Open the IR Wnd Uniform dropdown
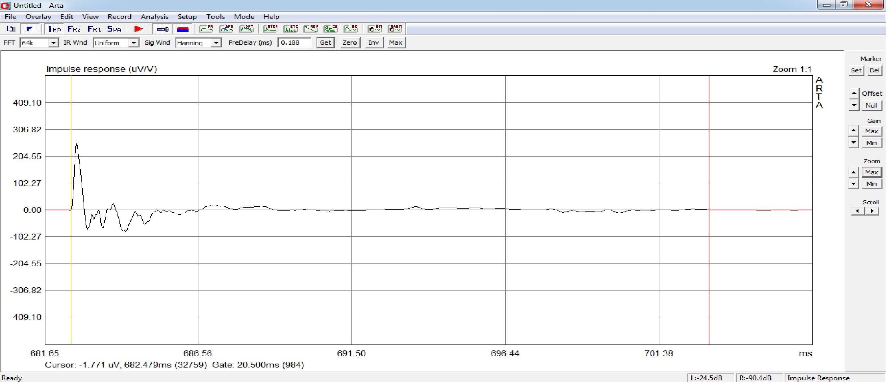 point(134,43)
